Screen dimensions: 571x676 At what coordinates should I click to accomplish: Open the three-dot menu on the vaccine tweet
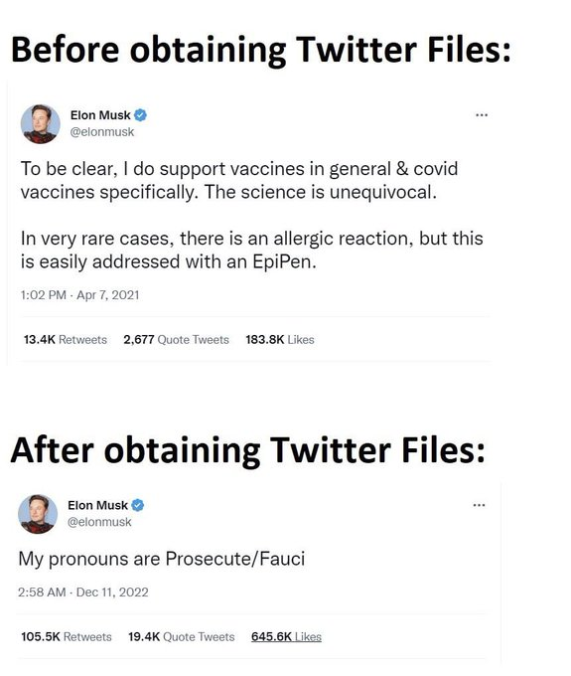tap(482, 115)
